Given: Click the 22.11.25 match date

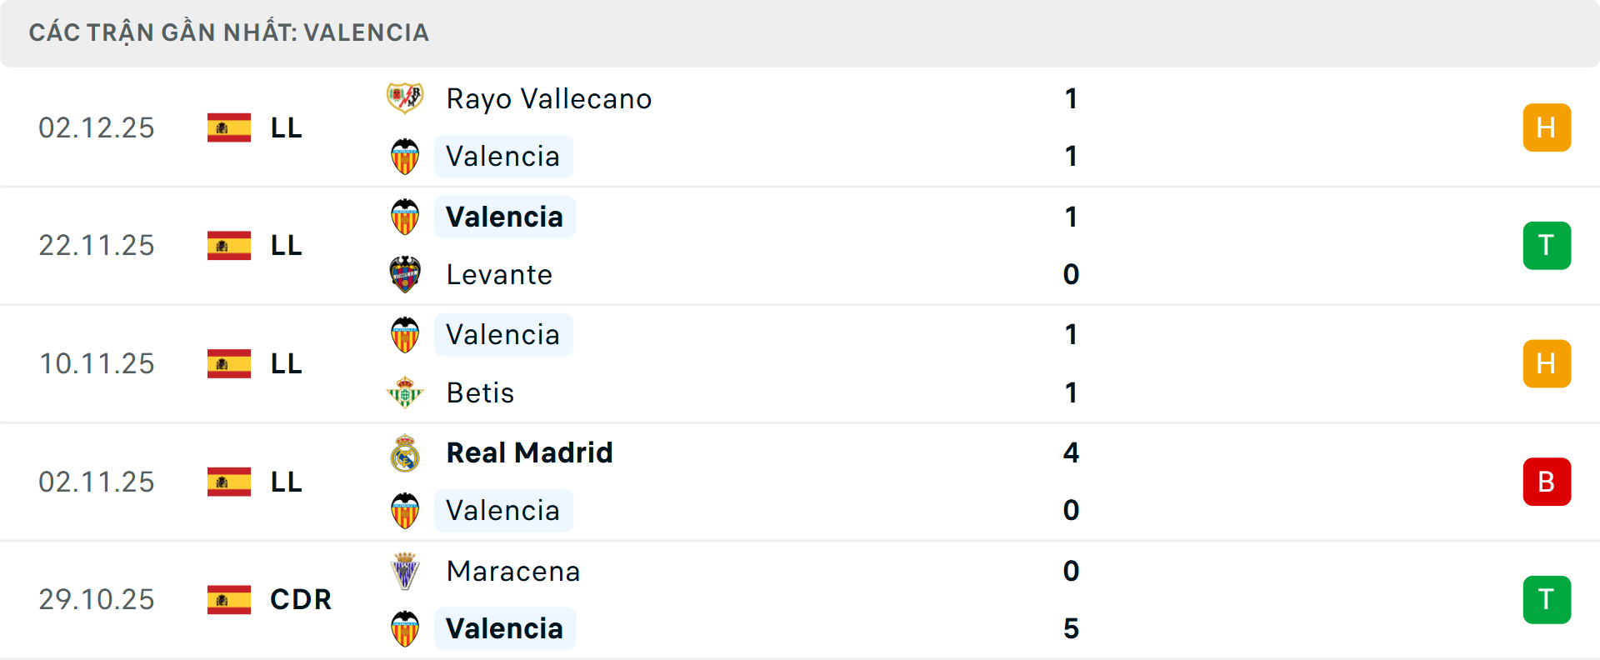Looking at the screenshot, I should 97,246.
